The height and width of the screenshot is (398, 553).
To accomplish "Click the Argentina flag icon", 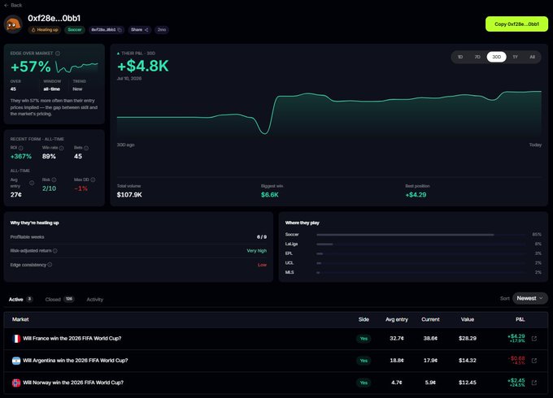I will click(16, 361).
